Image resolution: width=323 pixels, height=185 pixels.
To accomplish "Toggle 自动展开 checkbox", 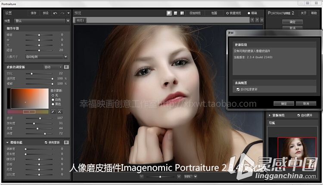I will (x=299, y=115).
